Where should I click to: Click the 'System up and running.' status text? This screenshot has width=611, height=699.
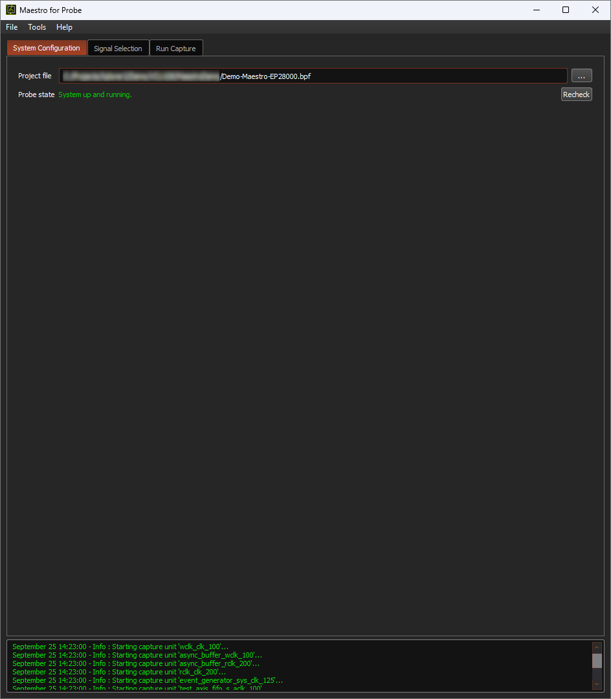point(95,94)
